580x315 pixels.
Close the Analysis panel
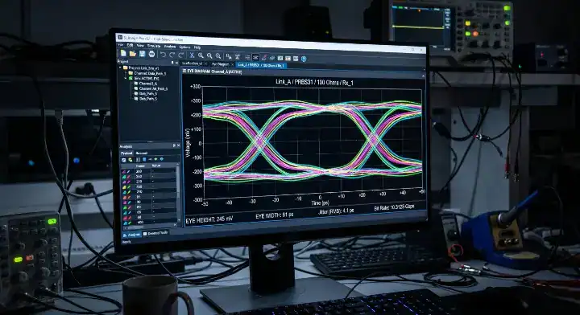pyautogui.click(x=178, y=145)
